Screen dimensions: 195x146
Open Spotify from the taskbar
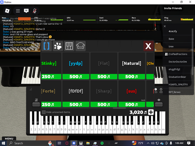102,143
